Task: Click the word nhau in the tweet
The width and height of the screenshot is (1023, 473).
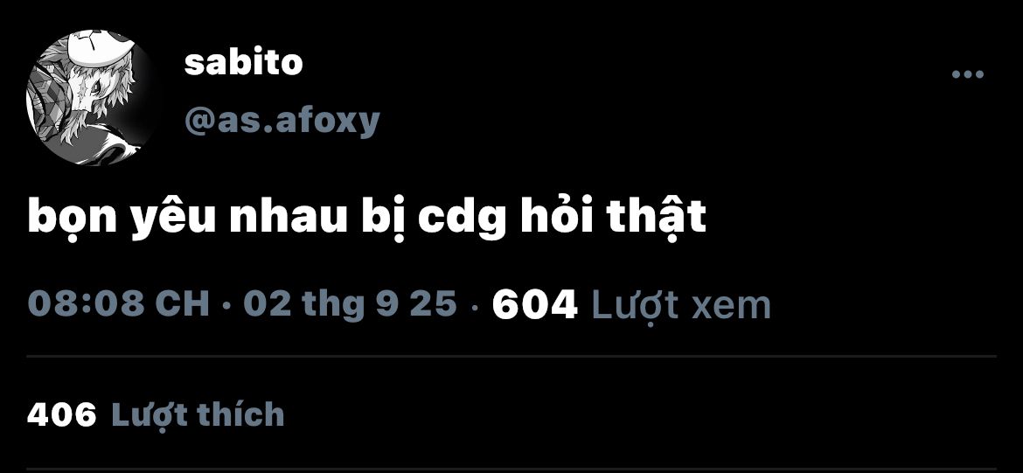Action: (288, 217)
